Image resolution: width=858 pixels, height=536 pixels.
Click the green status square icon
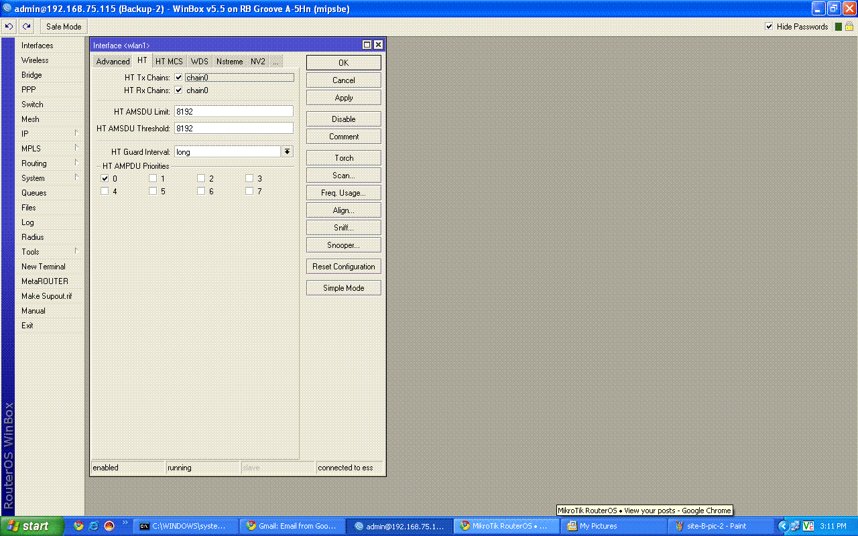coord(837,27)
